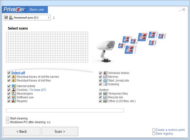Check the Save registry option

pyautogui.click(x=154, y=134)
